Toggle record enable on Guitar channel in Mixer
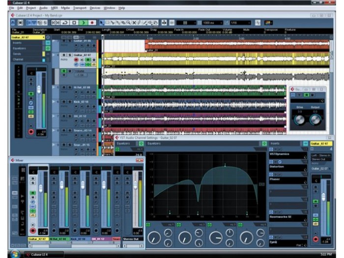The image size is (344, 258). pos(33,231)
